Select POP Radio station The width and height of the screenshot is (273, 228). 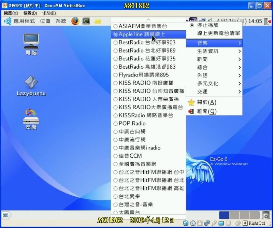(x=148, y=124)
